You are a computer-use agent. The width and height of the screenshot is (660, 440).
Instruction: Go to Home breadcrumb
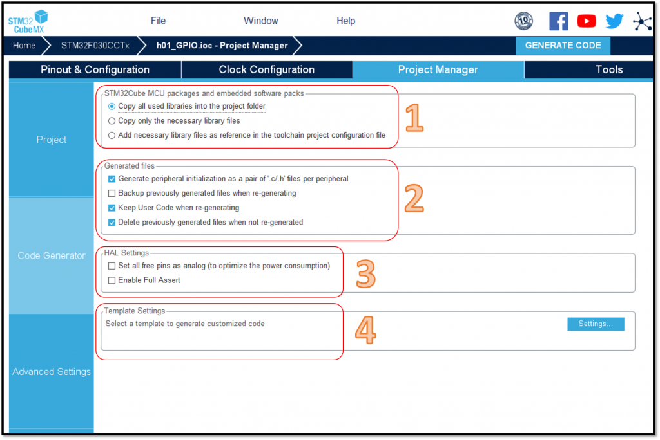coord(24,46)
